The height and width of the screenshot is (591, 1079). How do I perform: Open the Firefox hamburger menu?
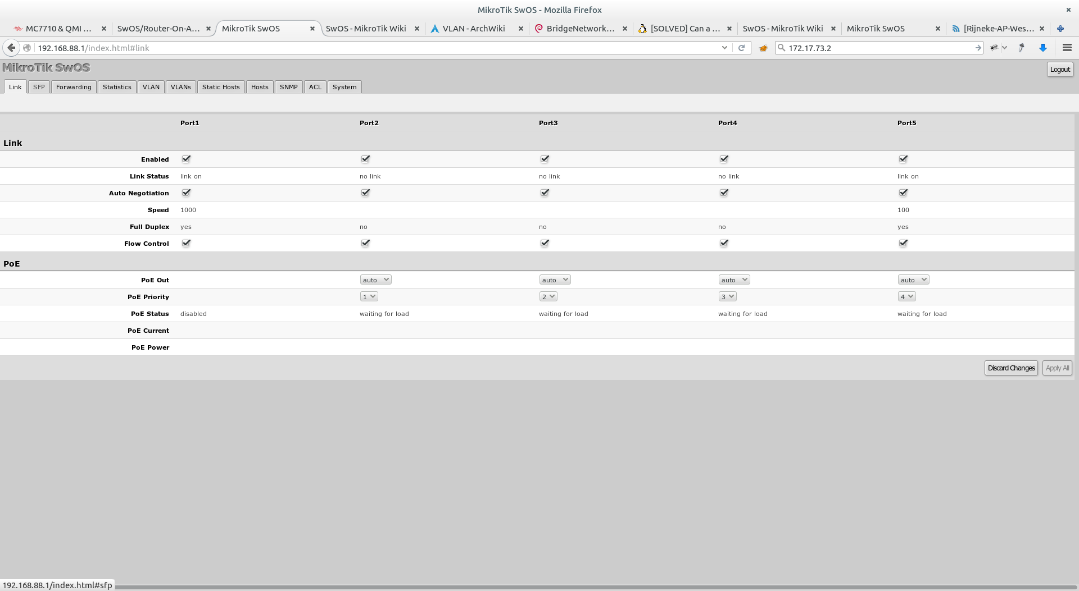[x=1067, y=48]
